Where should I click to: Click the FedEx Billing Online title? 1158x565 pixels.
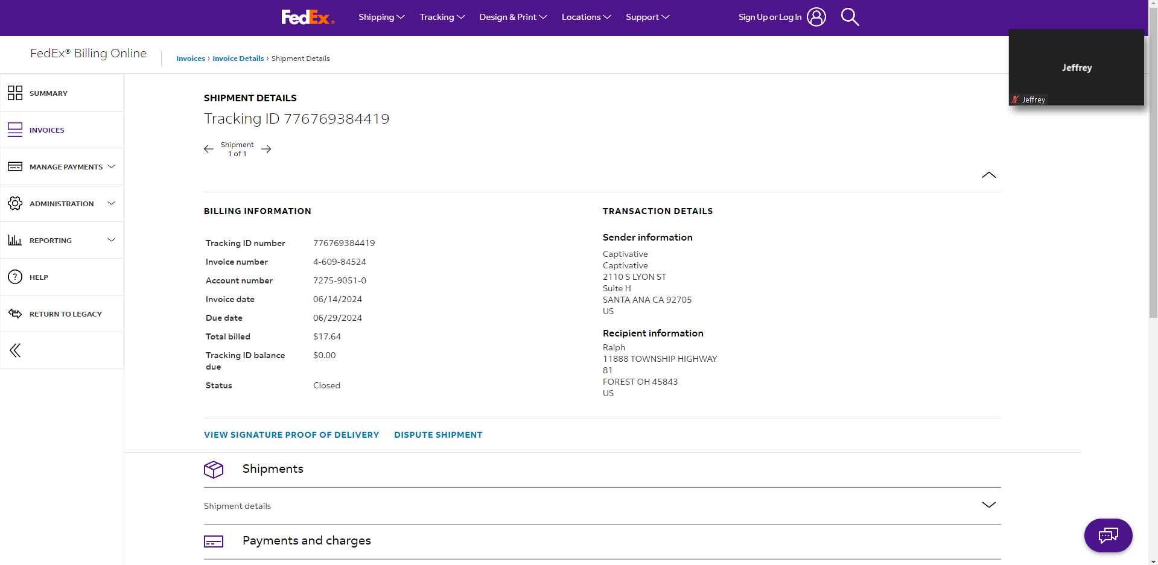(x=89, y=53)
